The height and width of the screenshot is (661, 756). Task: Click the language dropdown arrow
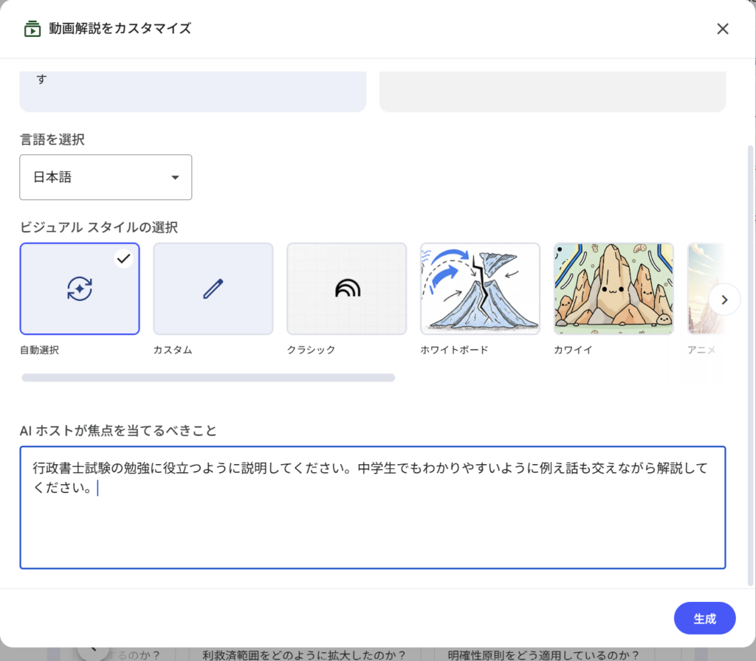175,178
